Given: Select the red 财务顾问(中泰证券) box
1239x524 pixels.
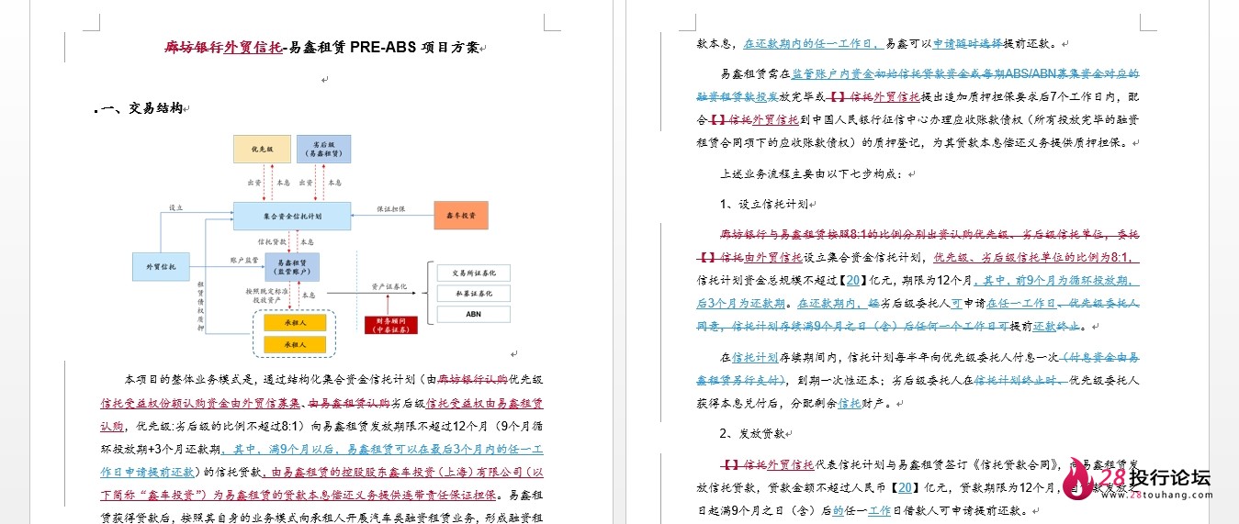Looking at the screenshot, I should (390, 324).
